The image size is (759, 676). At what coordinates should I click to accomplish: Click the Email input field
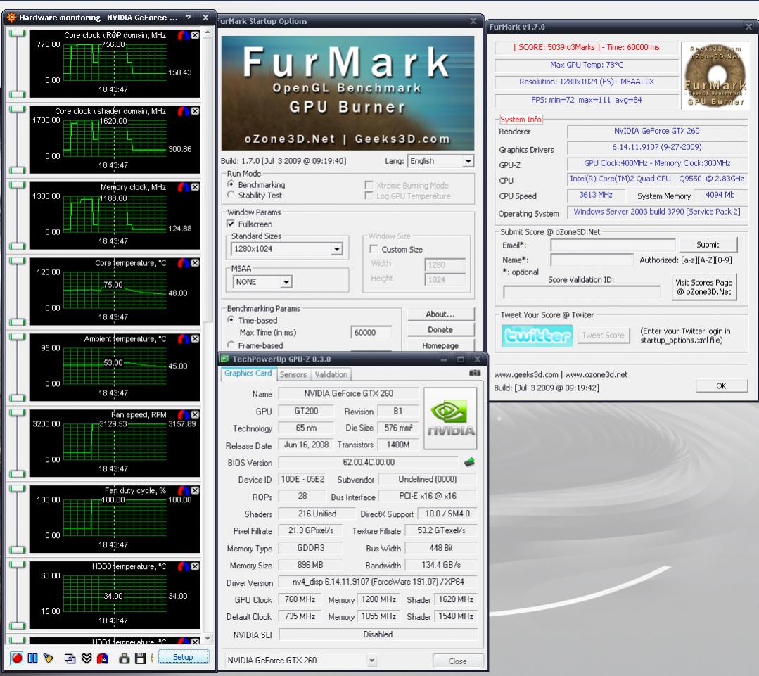613,245
